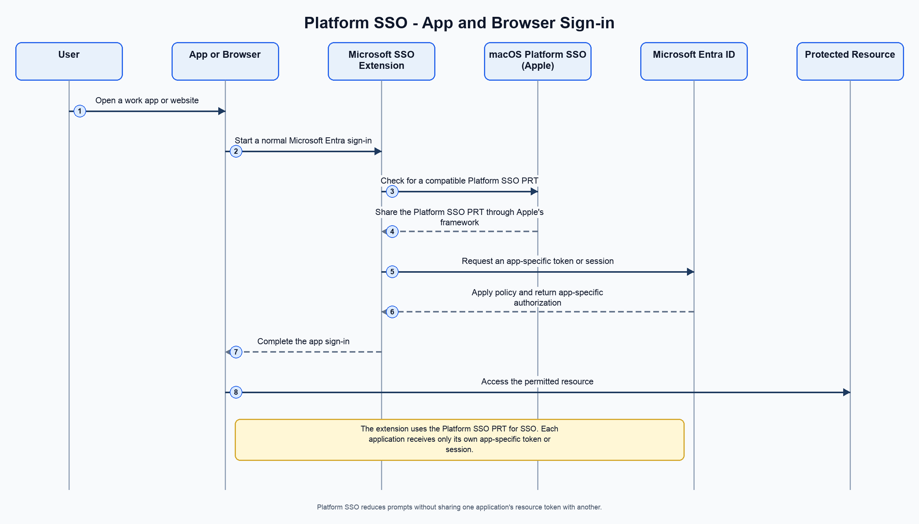Click "Apply policy and return app-specific authorization"
The width and height of the screenshot is (919, 524).
[x=538, y=297]
